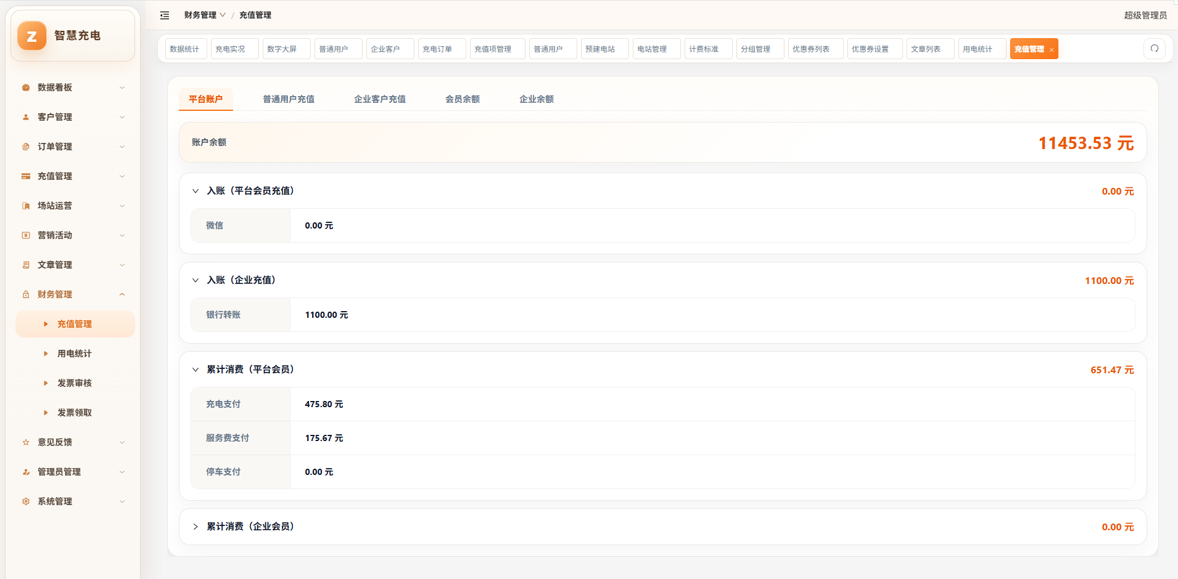
Task: Click the 系统管理 gear icon
Action: point(26,501)
